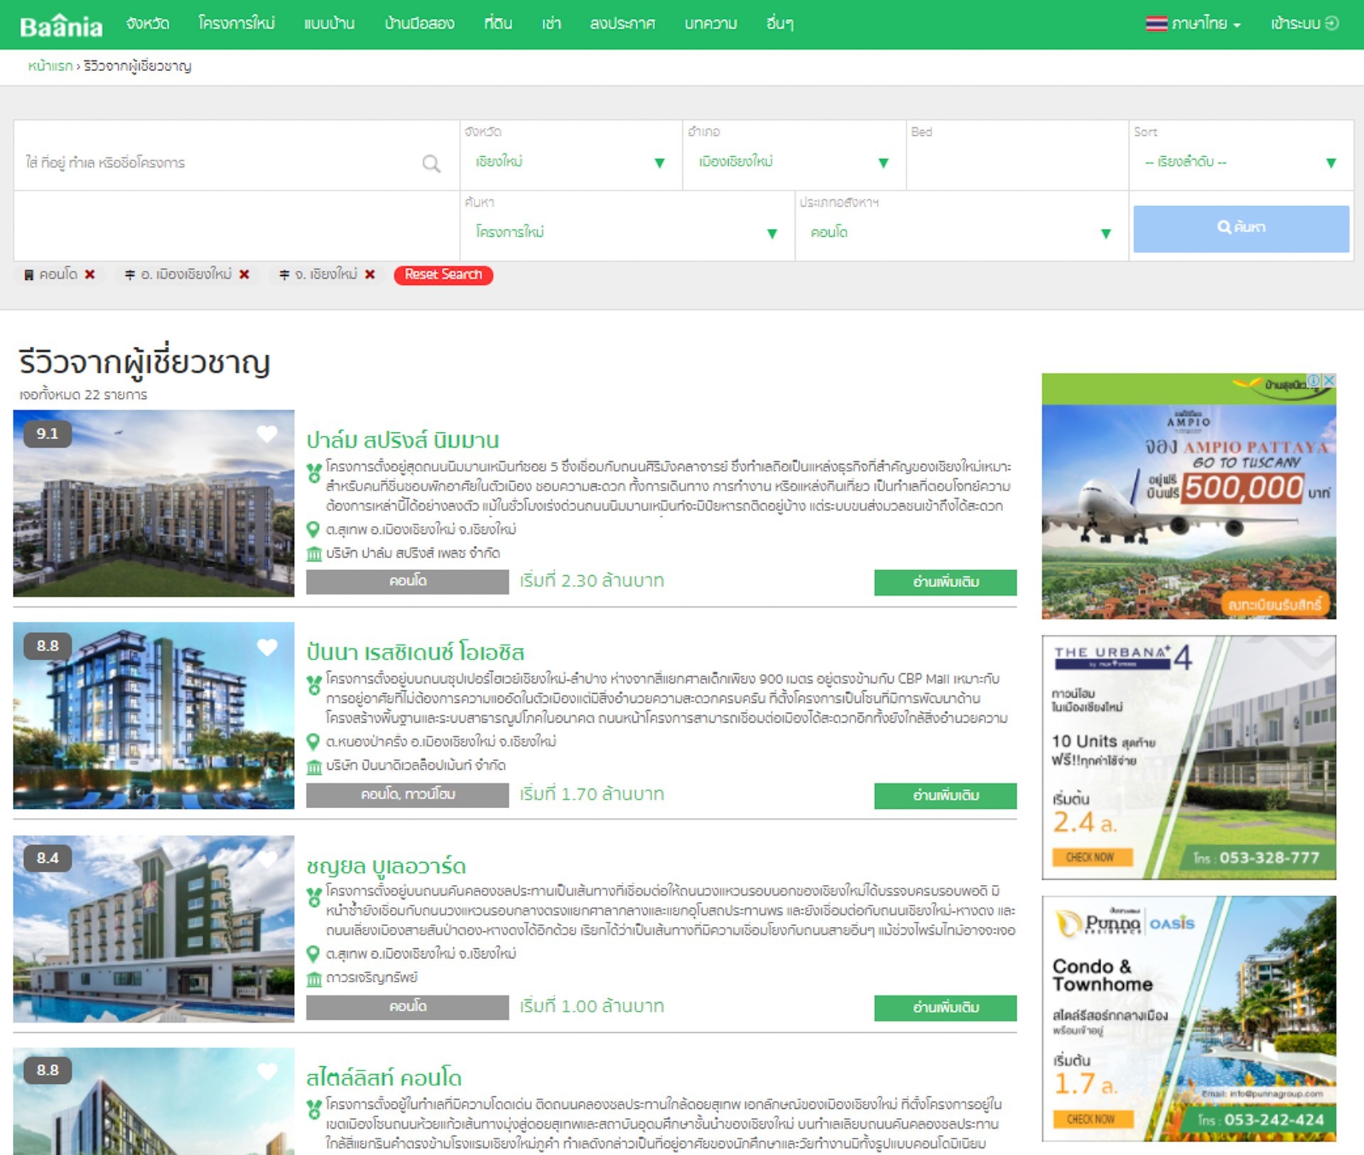Open the ชญยล บูเลอวาร์ด thumbnail image
The width and height of the screenshot is (1364, 1155).
[153, 929]
